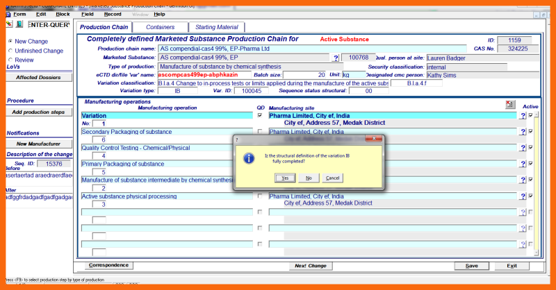The image size is (556, 290).
Task: Uncheck Active for Active substance physical processing
Action: (530, 196)
